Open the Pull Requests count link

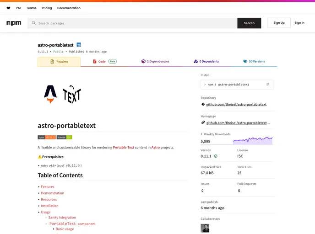(239, 191)
